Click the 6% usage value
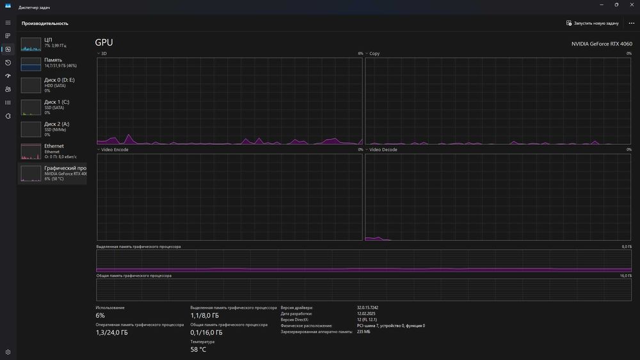The height and width of the screenshot is (360, 640). (100, 315)
